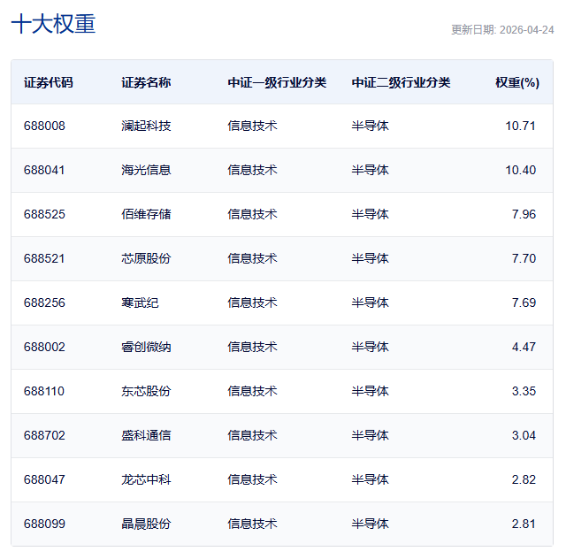The image size is (566, 559).
Task: Click the 龙芯中科 security name
Action: [x=146, y=479]
